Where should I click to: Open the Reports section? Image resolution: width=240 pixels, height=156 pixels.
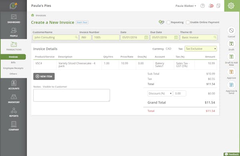coord(14,112)
